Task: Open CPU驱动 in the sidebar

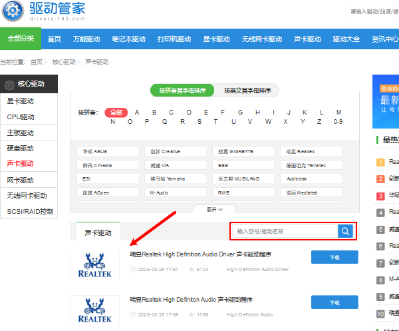Action: tap(21, 117)
